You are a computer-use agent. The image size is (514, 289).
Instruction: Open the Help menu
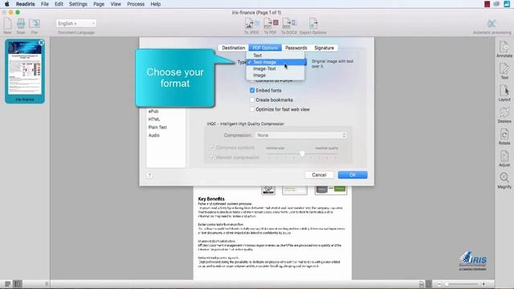point(155,4)
